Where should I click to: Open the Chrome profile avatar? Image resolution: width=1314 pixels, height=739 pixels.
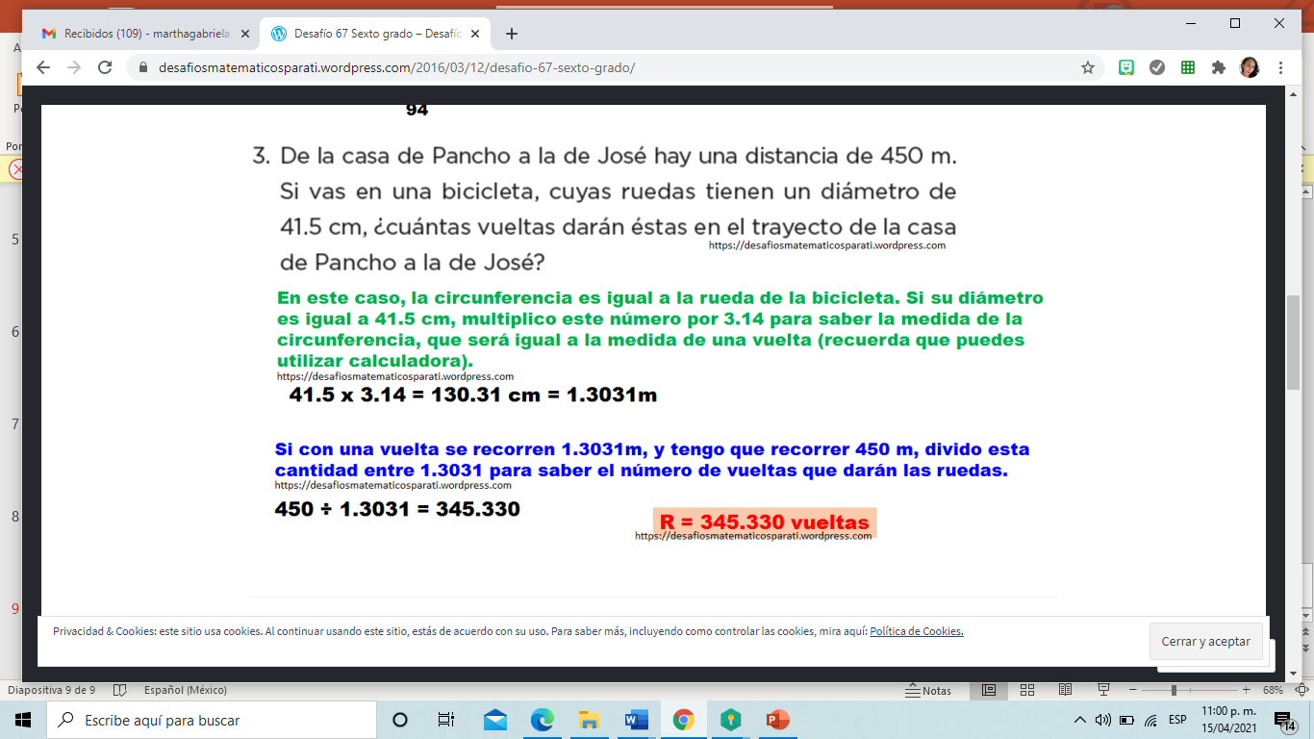1250,67
